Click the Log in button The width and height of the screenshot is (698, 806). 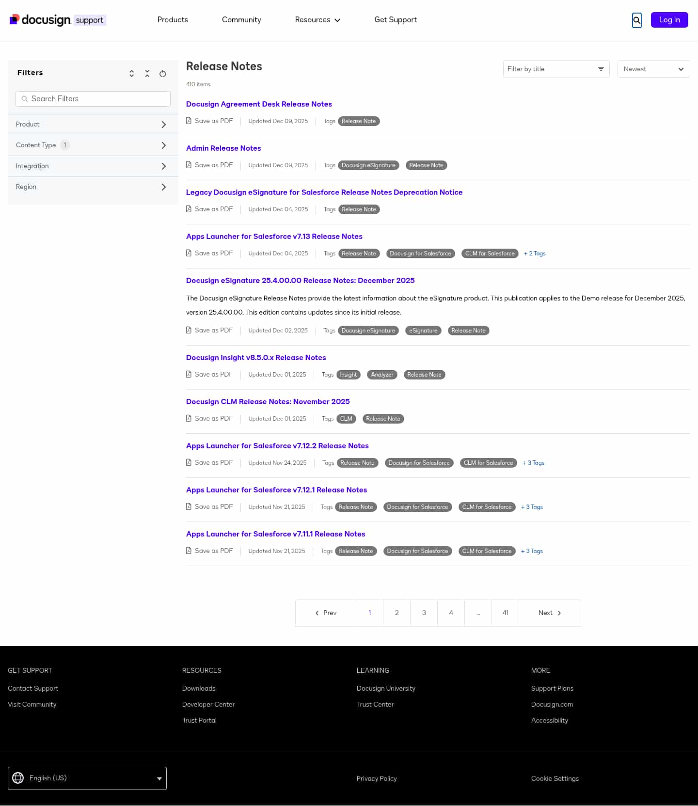click(669, 20)
